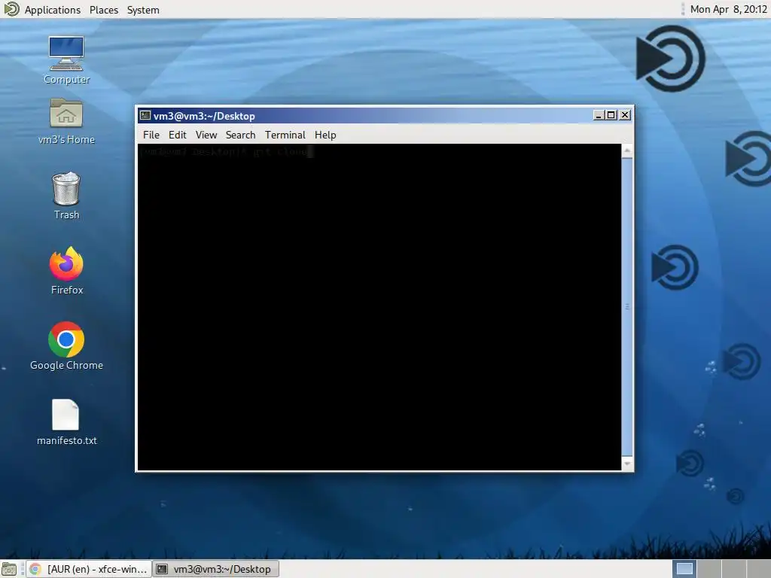Click the terminal window title bar icon
771x578 pixels.
(x=145, y=115)
